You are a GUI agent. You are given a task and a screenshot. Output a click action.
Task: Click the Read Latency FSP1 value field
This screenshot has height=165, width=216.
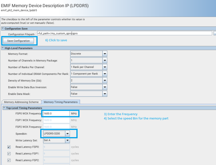[x=57, y=153]
